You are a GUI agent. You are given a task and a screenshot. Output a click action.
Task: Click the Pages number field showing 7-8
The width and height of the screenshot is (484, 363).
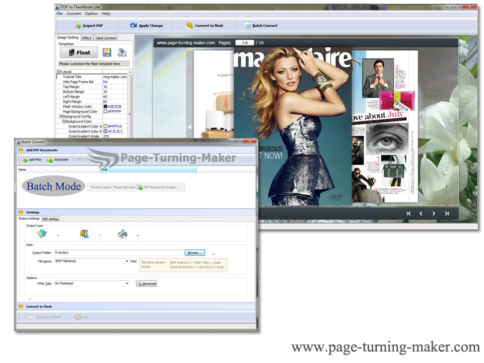pos(244,42)
